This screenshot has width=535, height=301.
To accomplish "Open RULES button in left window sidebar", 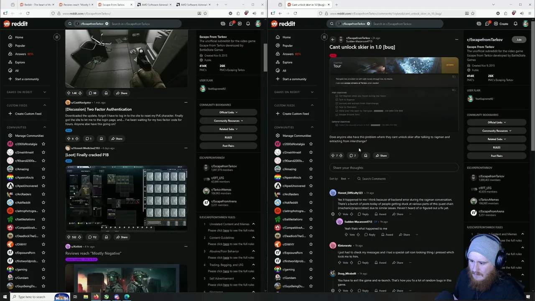I will tap(228, 138).
